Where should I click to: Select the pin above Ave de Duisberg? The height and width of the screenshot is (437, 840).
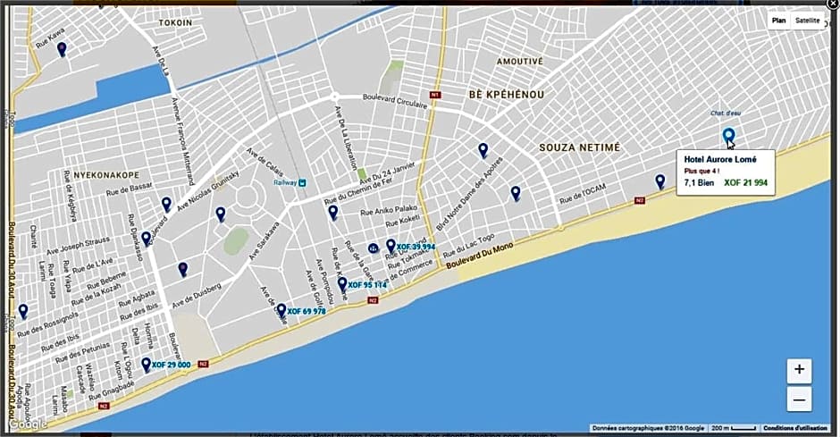pyautogui.click(x=182, y=269)
